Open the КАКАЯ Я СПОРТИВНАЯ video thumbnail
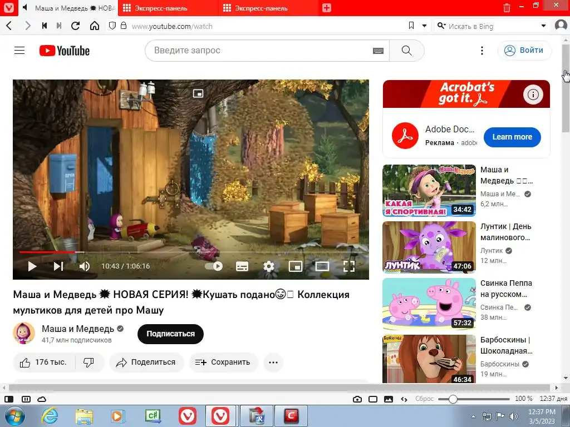This screenshot has width=570, height=427. [x=429, y=191]
